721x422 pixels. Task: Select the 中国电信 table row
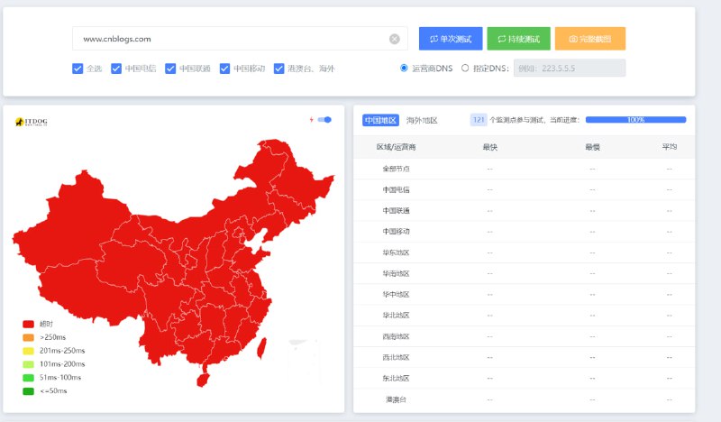[x=525, y=189]
